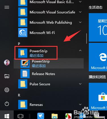The width and height of the screenshot is (107, 119).
Task: Open the red-green app on the taskbar
Action: coord(69,116)
